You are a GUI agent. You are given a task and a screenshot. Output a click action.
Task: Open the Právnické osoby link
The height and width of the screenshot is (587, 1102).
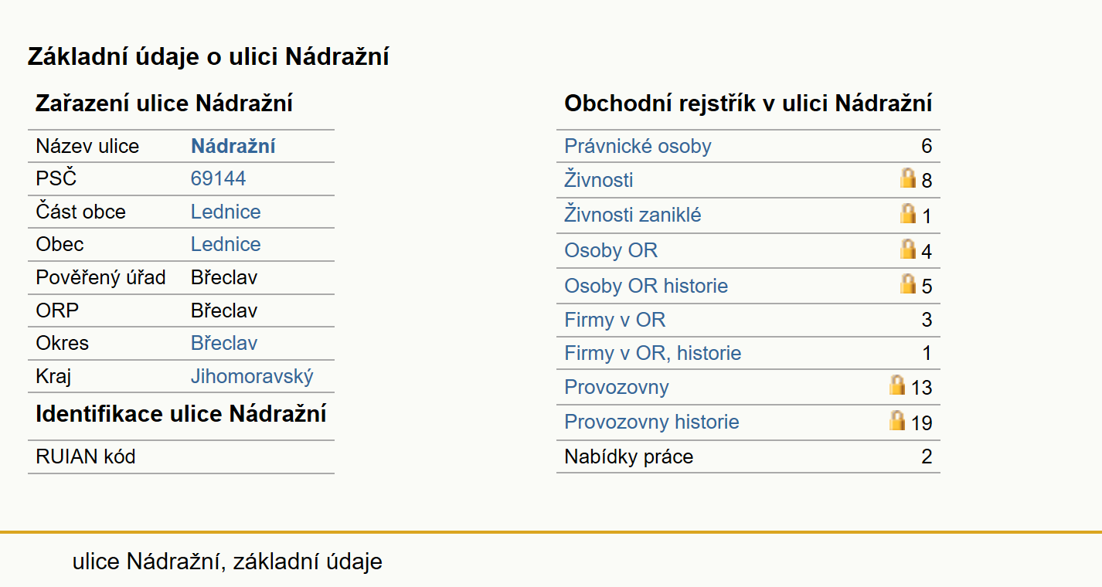638,146
